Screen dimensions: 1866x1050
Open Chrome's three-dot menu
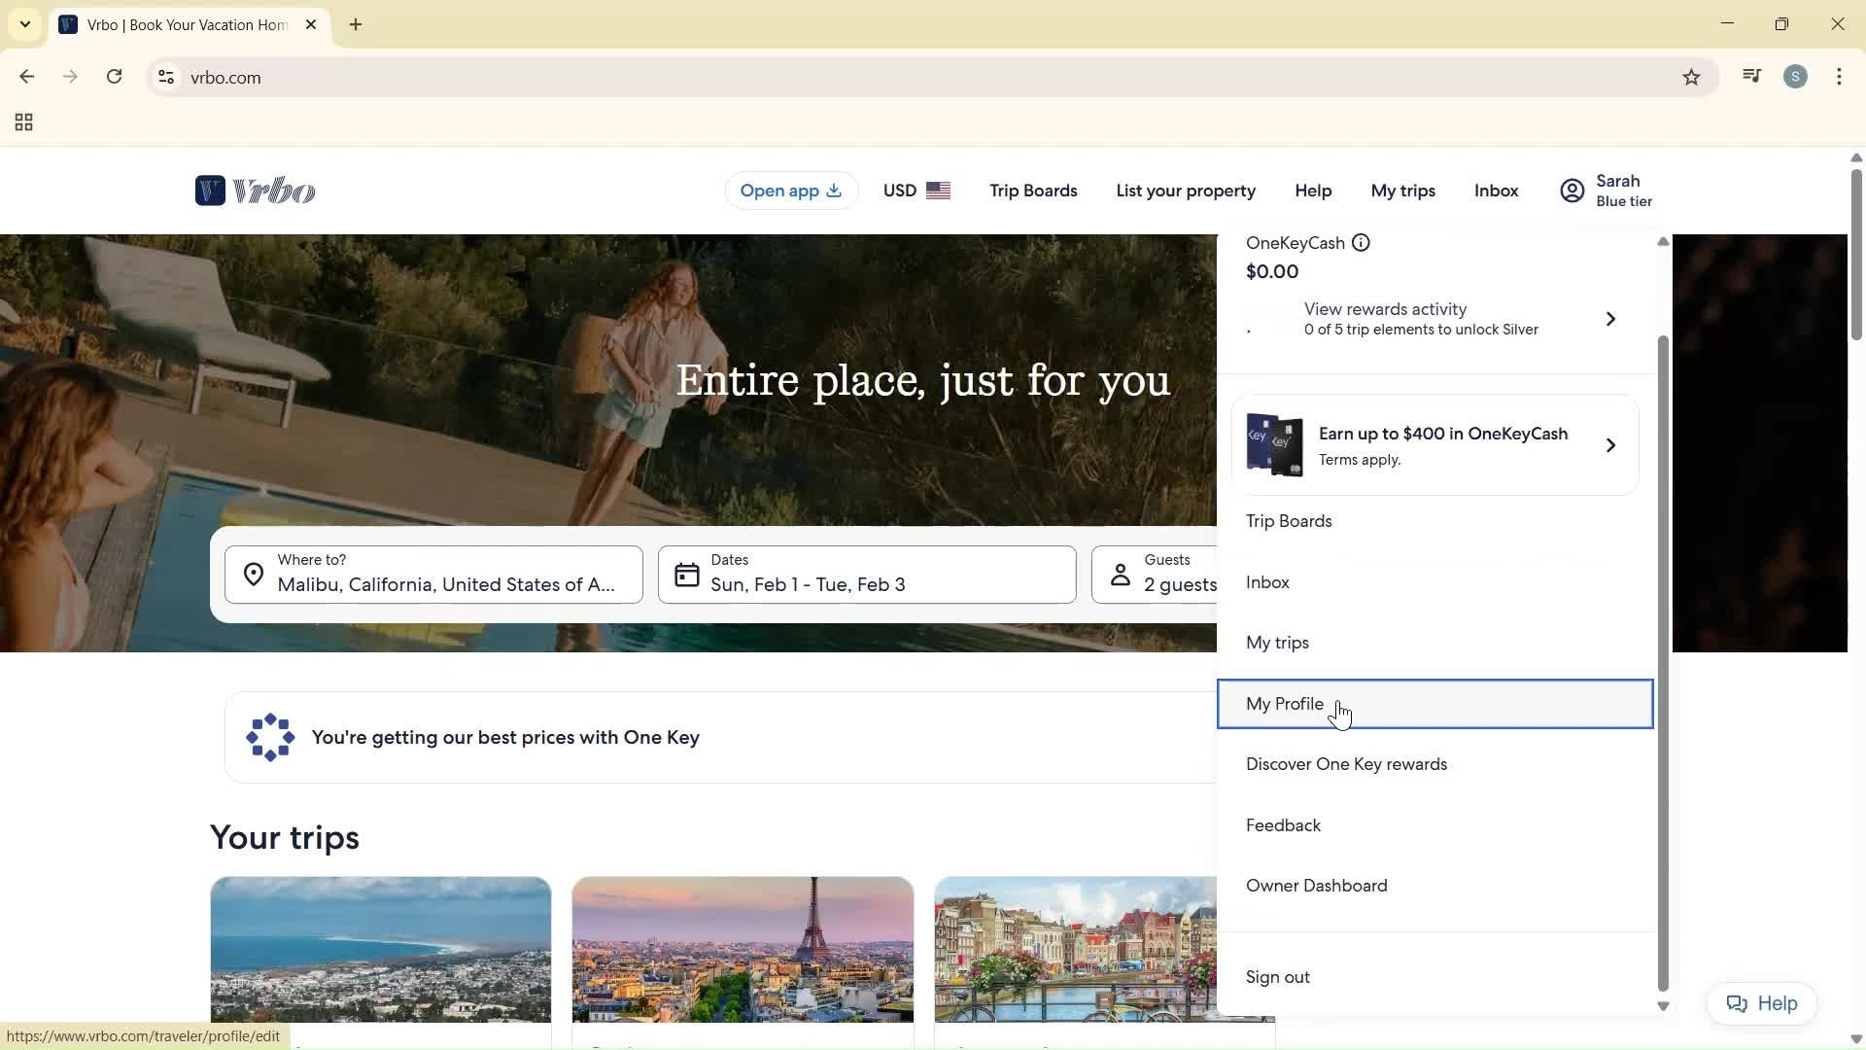(1839, 77)
